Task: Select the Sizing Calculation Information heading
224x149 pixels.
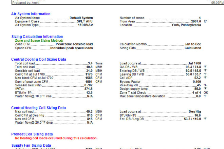Action: click(x=37, y=37)
